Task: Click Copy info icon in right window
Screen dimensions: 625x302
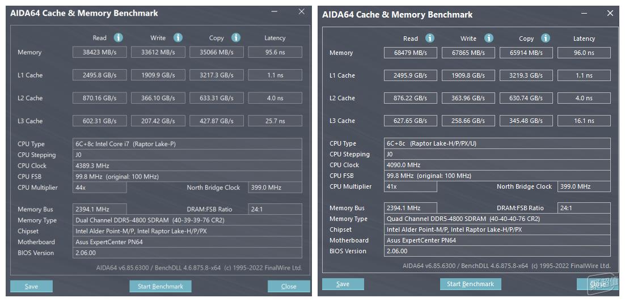Action: 546,39
